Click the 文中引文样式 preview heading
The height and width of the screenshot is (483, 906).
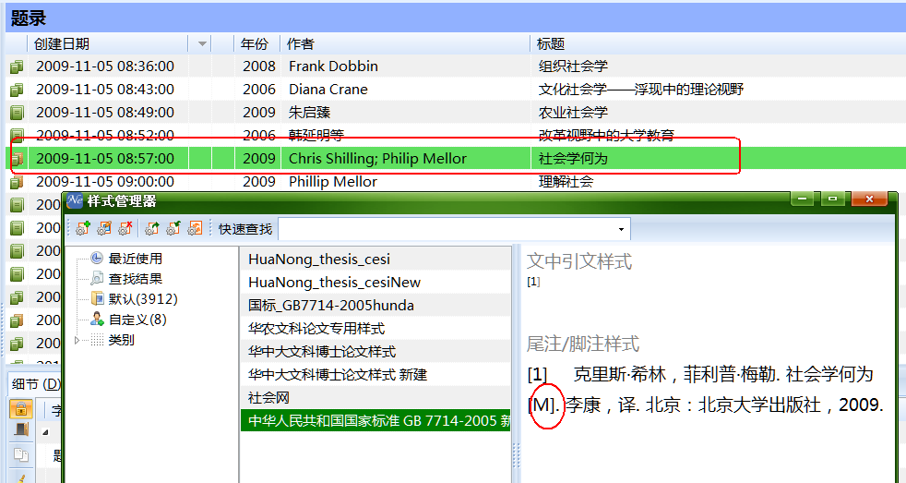tap(579, 261)
